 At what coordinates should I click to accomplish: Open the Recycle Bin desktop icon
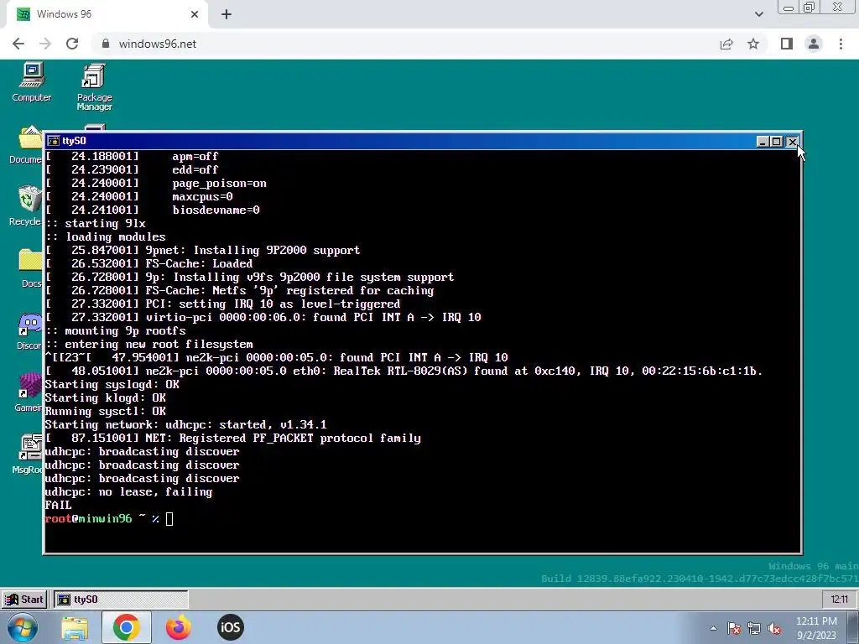coord(26,205)
